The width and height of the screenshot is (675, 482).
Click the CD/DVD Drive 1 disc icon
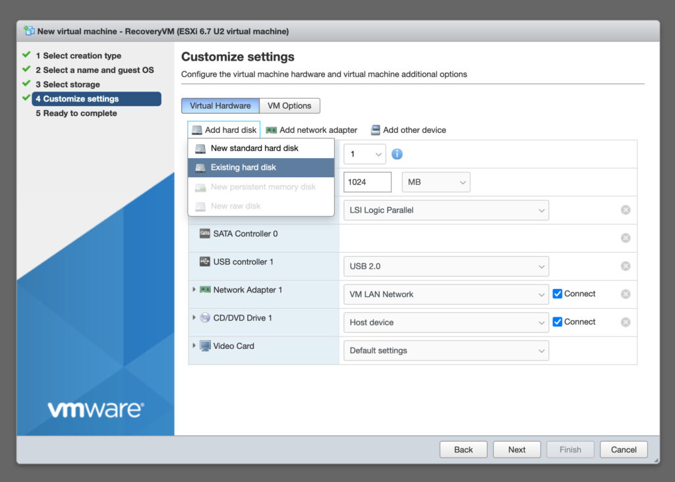[205, 318]
